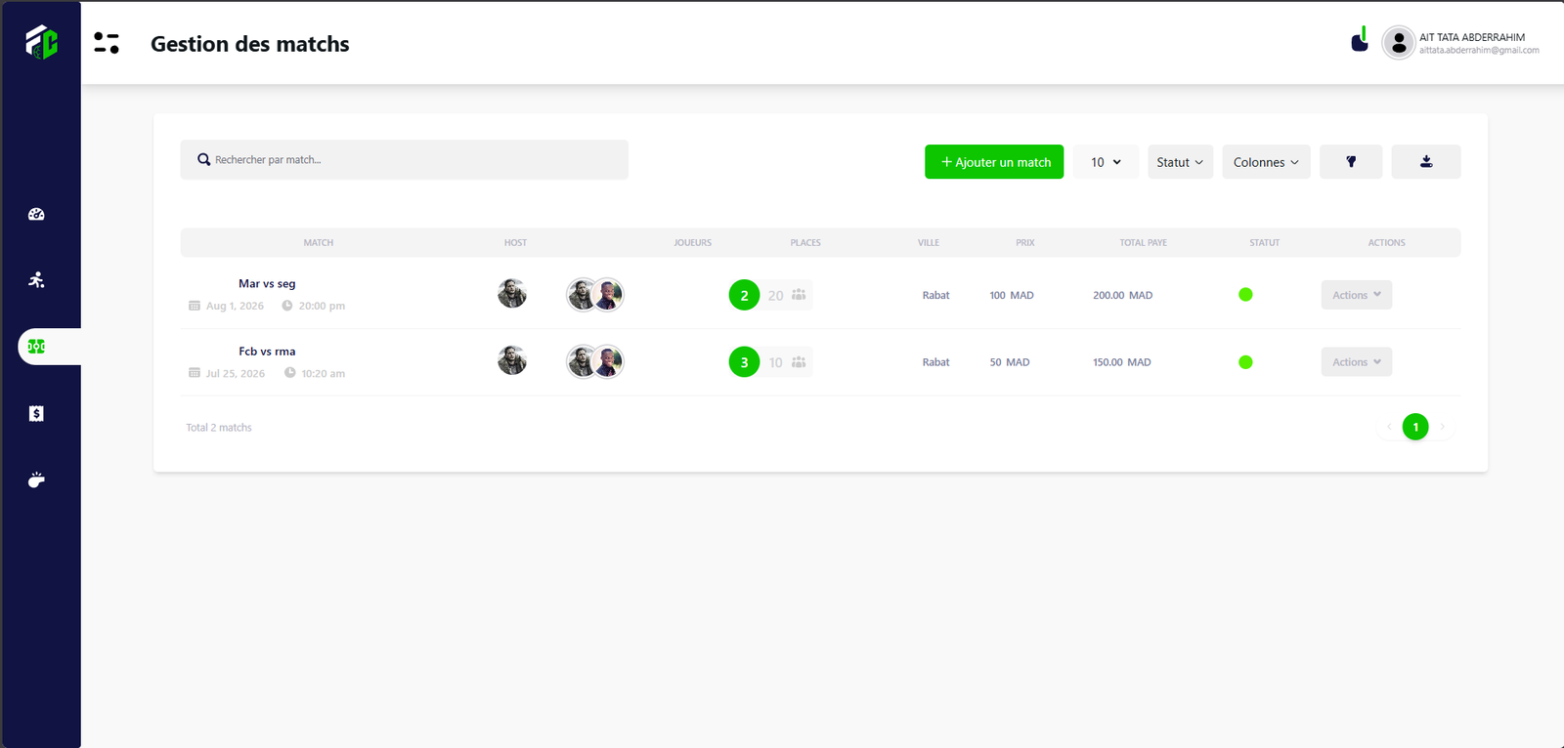The width and height of the screenshot is (1564, 748).
Task: Click the 200.00 MAD total paid value
Action: (1123, 295)
